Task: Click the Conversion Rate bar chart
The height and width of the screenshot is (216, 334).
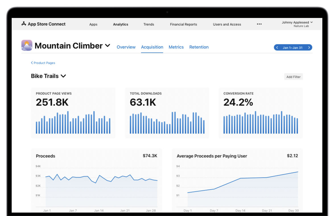Action: (261, 122)
